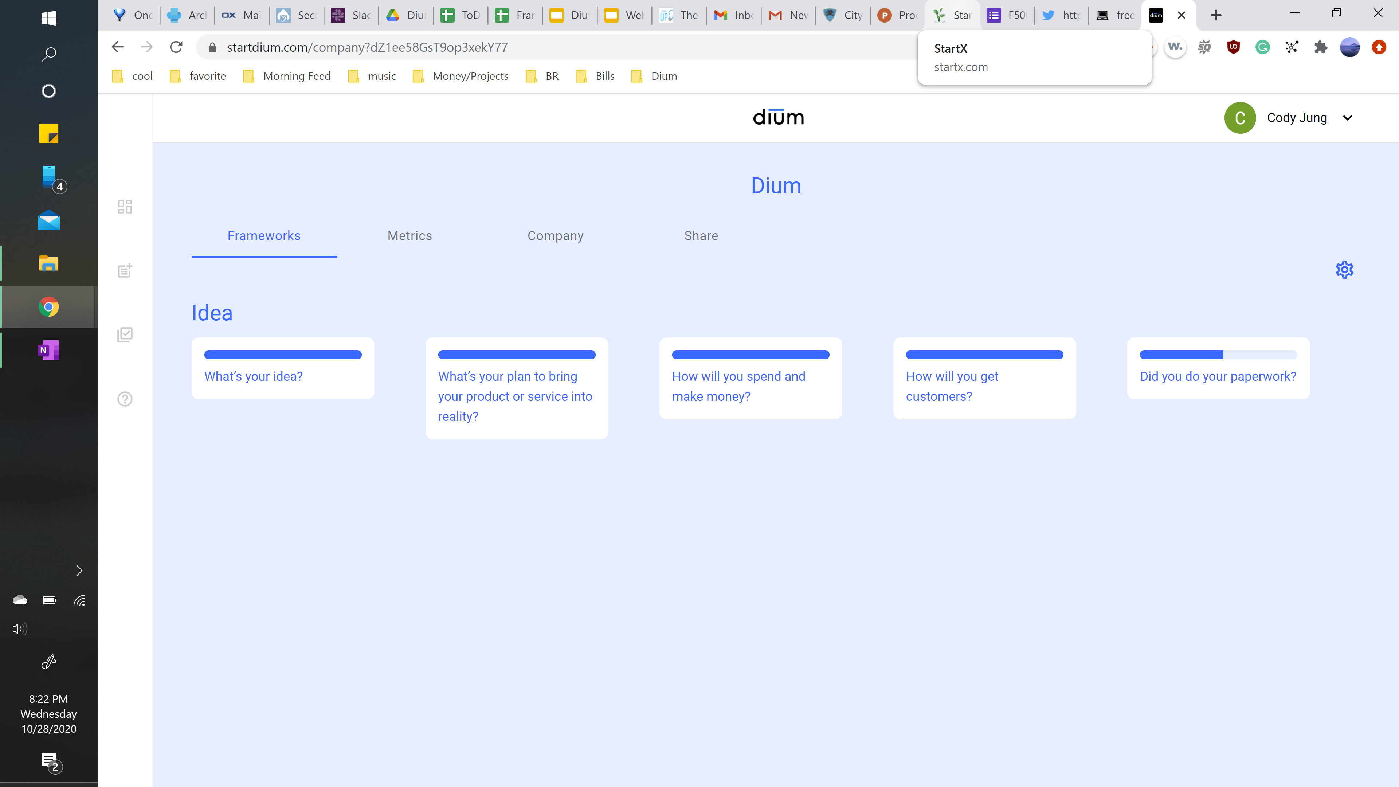
Task: Click the add-note icon in left sidebar
Action: [x=125, y=270]
